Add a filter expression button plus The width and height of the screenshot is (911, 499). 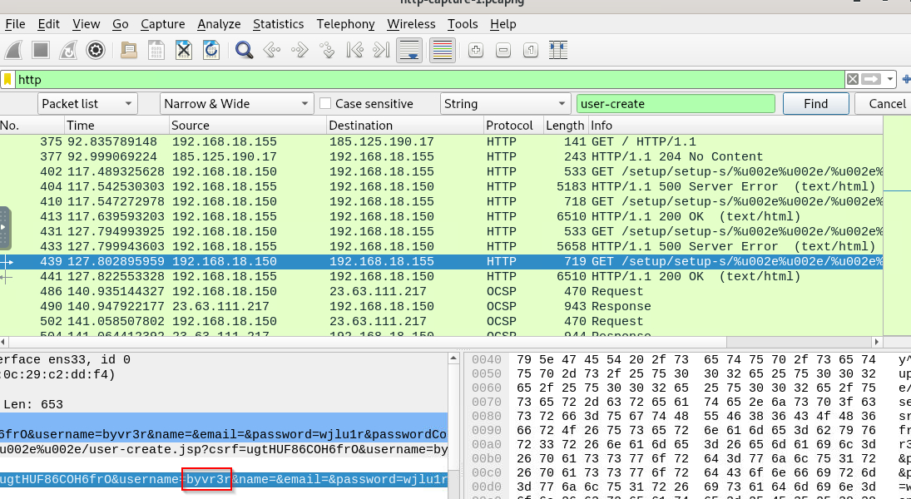(x=906, y=79)
